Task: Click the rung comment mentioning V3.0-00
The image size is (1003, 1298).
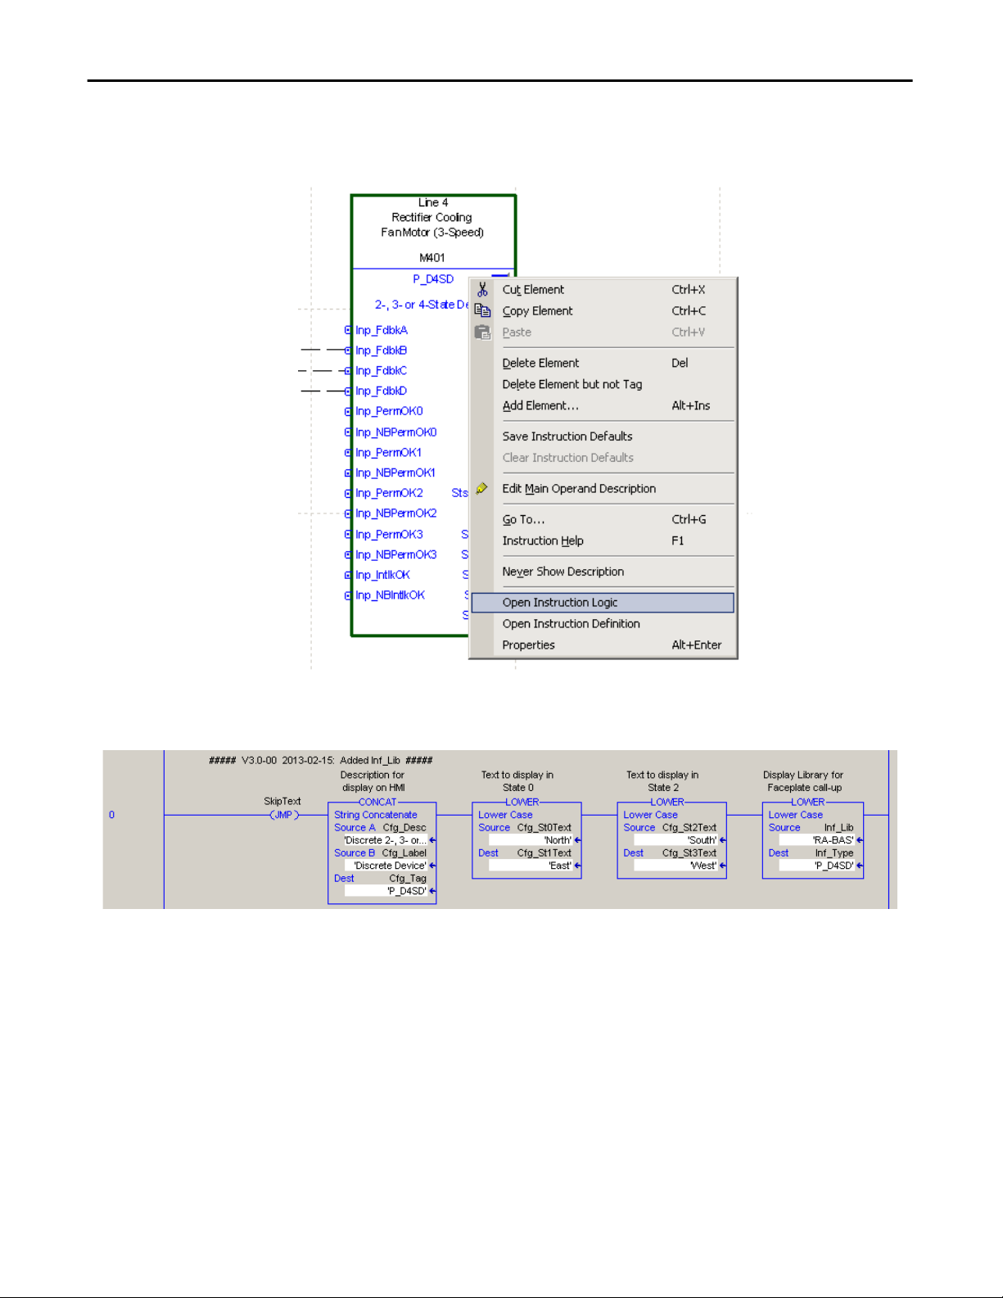Action: [321, 760]
